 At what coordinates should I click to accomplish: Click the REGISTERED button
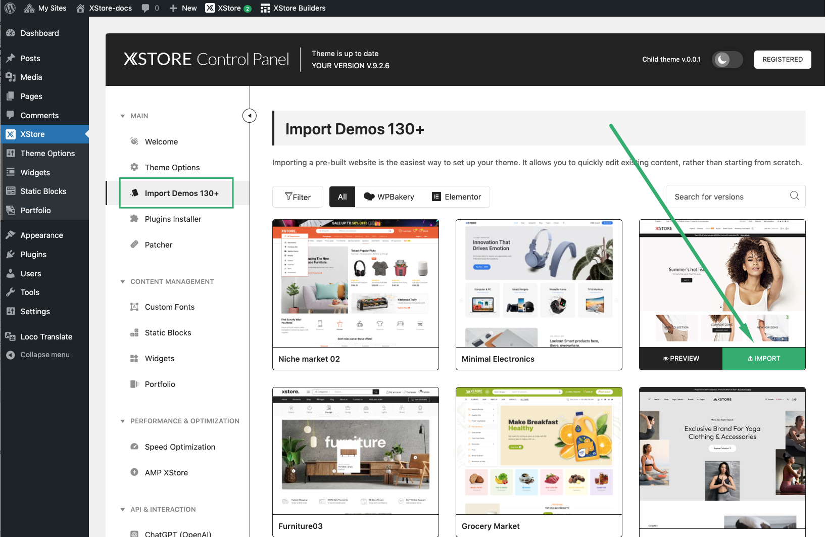pyautogui.click(x=783, y=60)
